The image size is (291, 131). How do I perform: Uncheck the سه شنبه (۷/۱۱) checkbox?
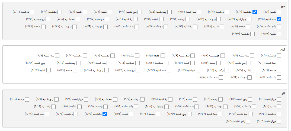pos(279,19)
